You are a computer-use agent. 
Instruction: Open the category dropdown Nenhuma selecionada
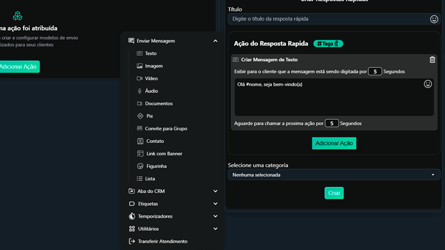(334, 175)
